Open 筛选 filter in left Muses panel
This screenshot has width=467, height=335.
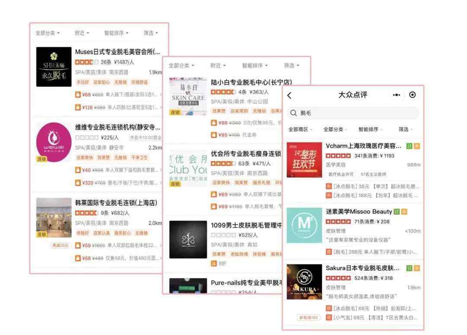click(x=151, y=33)
